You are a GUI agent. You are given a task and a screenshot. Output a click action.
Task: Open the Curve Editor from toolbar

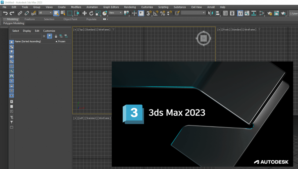click(x=247, y=13)
